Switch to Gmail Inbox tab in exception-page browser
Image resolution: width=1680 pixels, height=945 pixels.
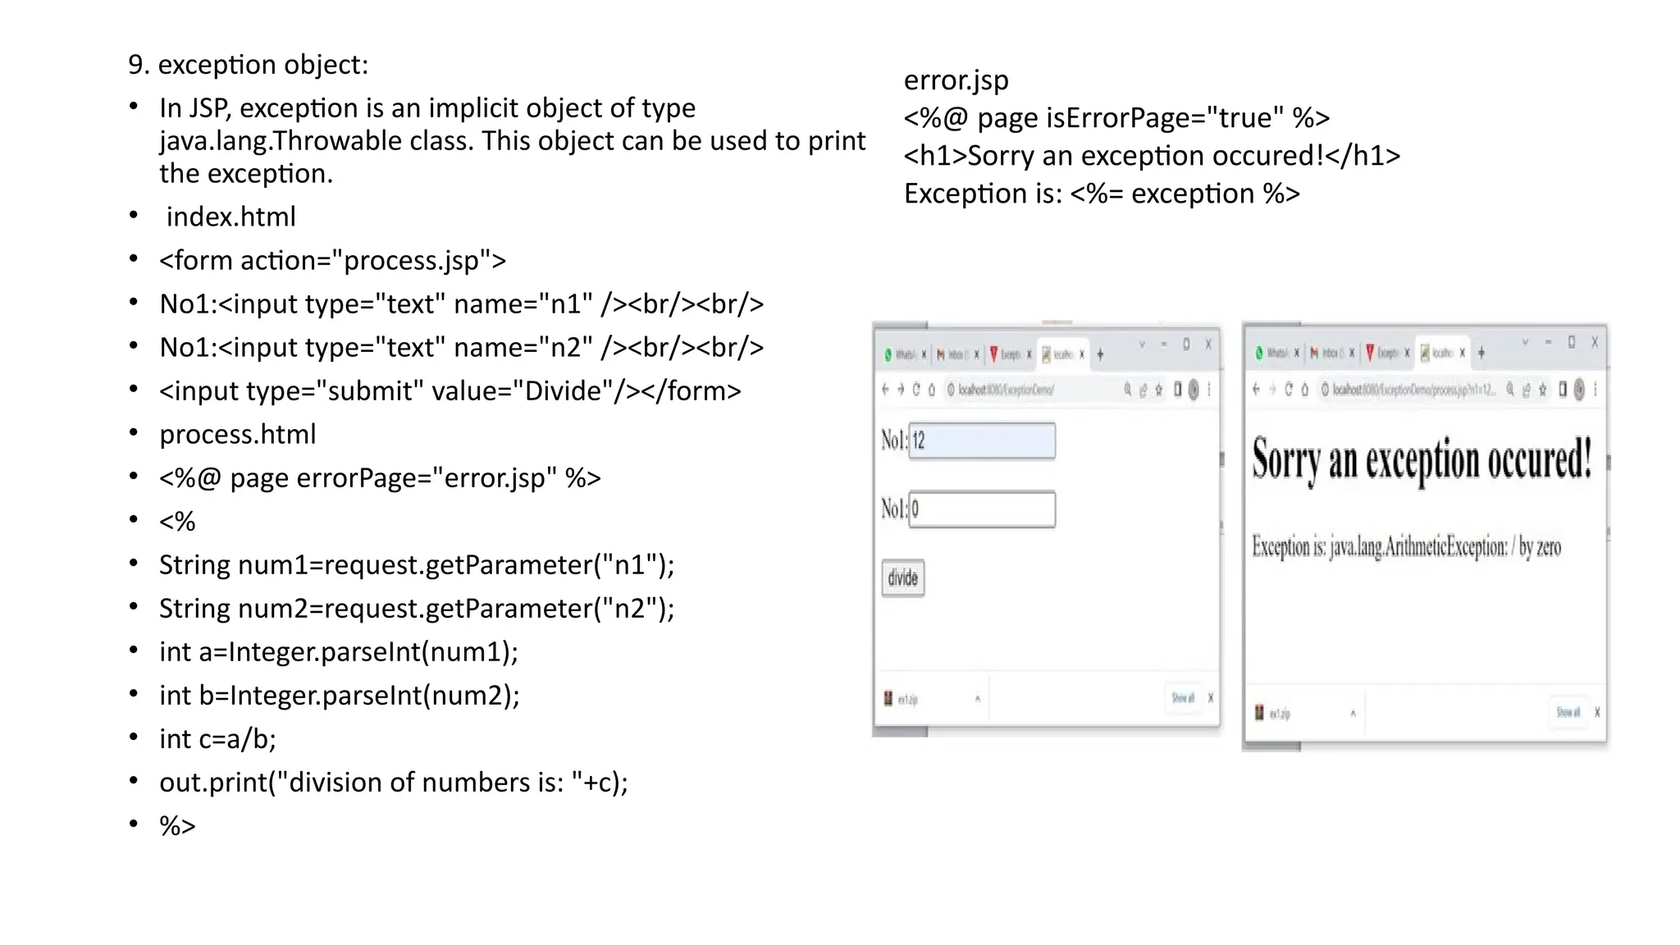(x=1331, y=353)
